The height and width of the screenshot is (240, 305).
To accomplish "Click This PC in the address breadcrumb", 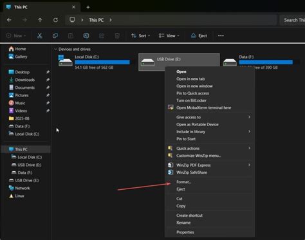I will pyautogui.click(x=97, y=20).
